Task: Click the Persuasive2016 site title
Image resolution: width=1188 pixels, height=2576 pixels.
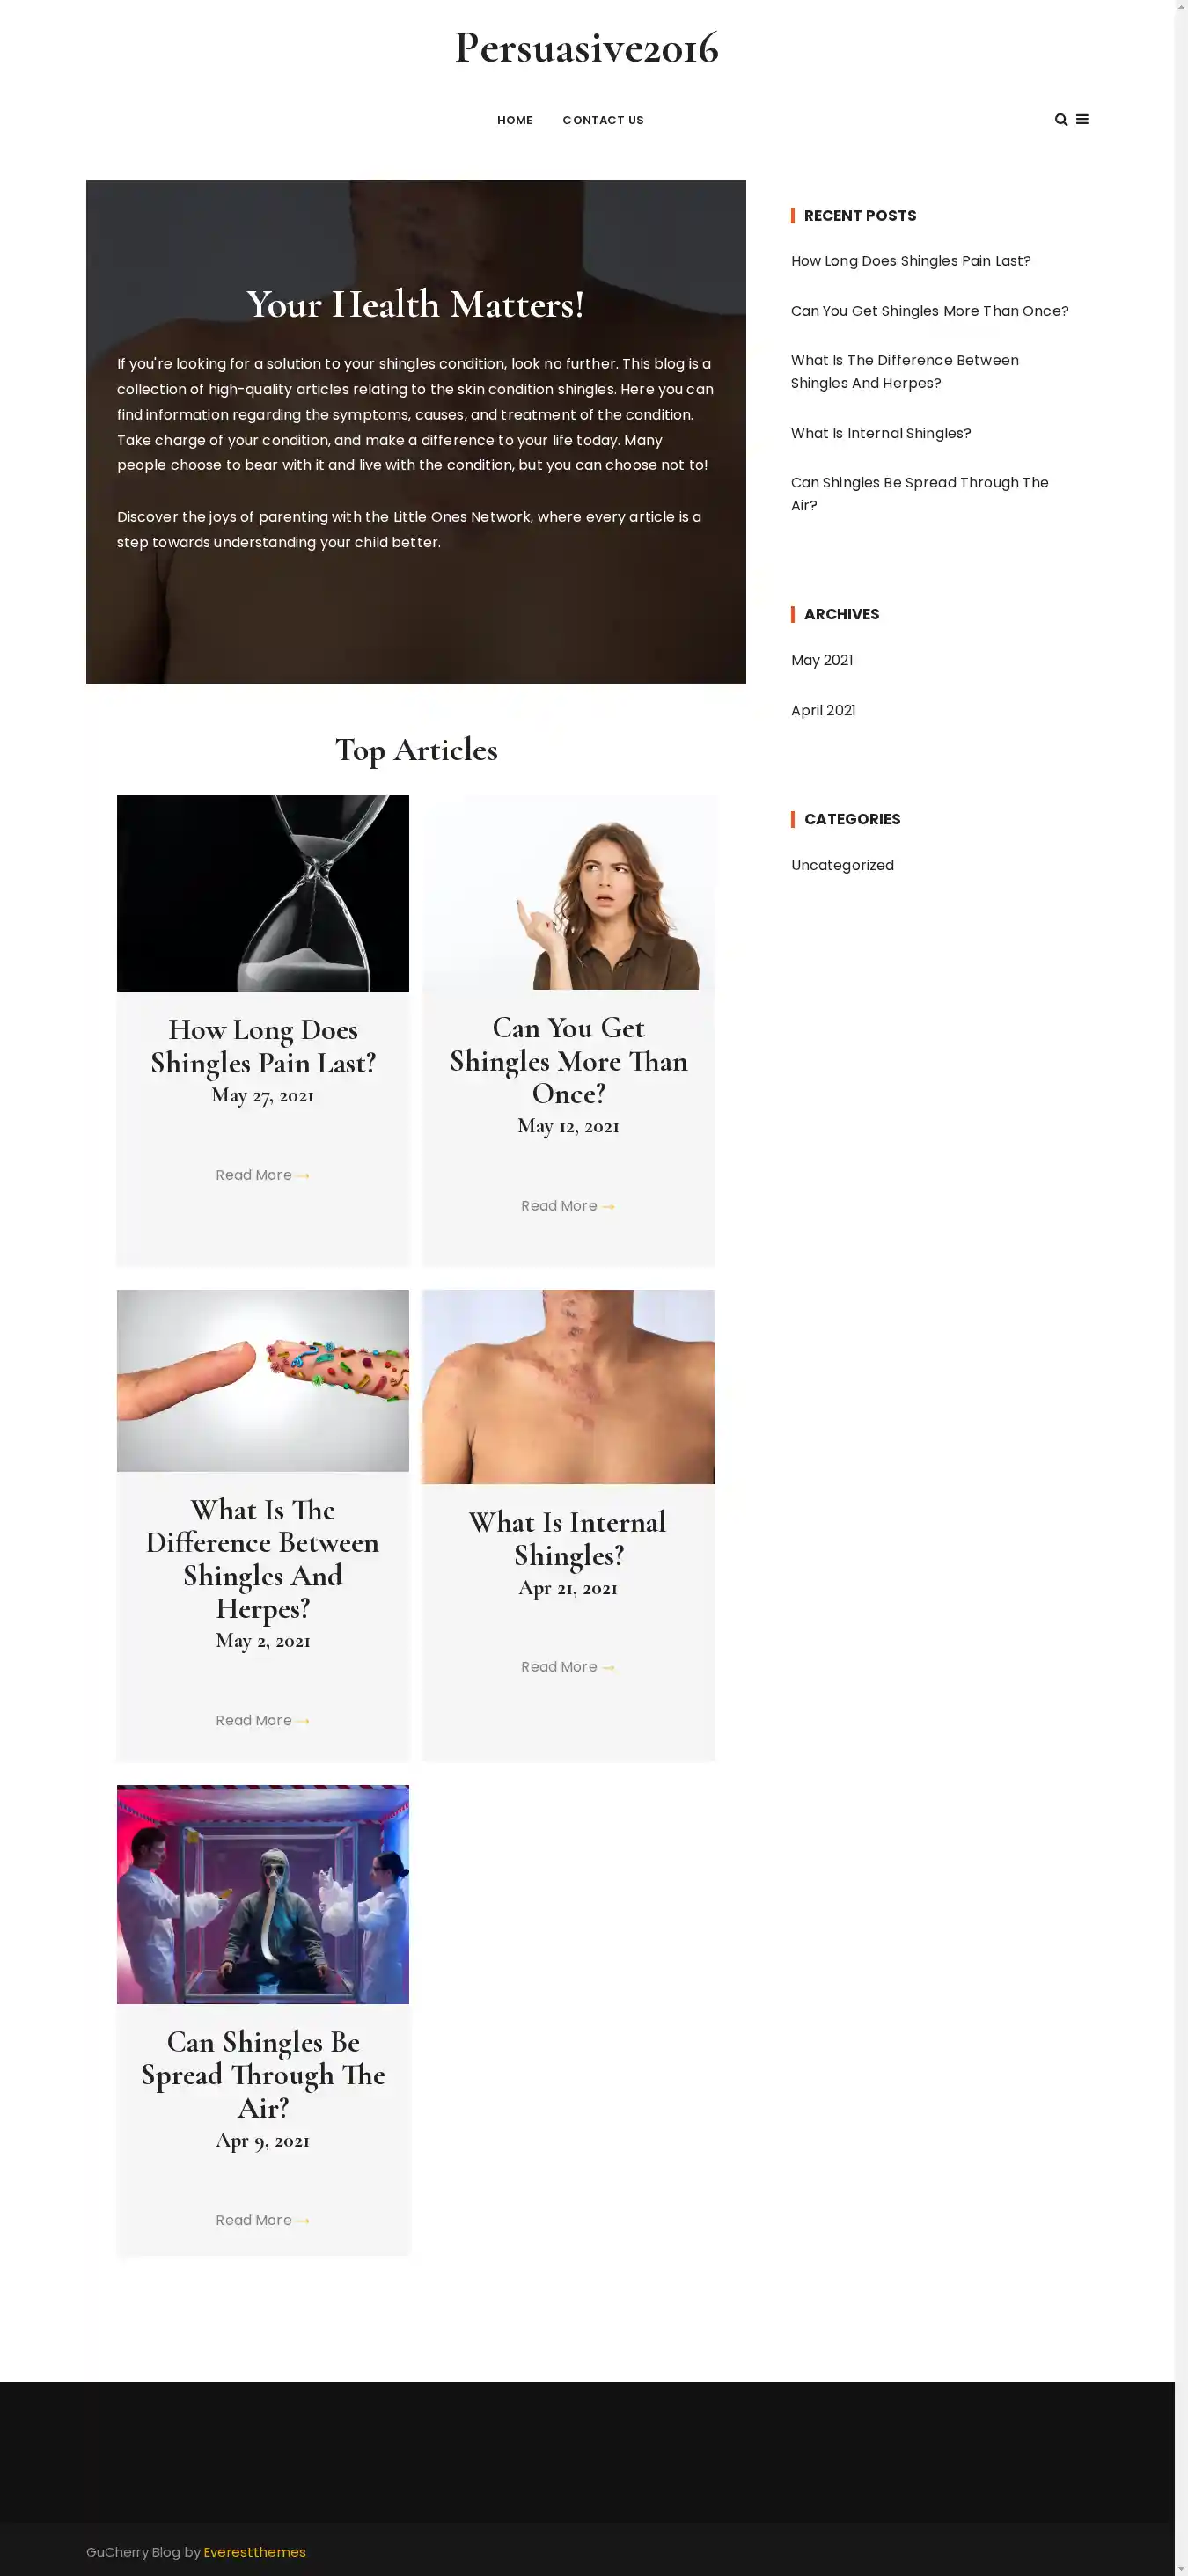Action: point(587,48)
